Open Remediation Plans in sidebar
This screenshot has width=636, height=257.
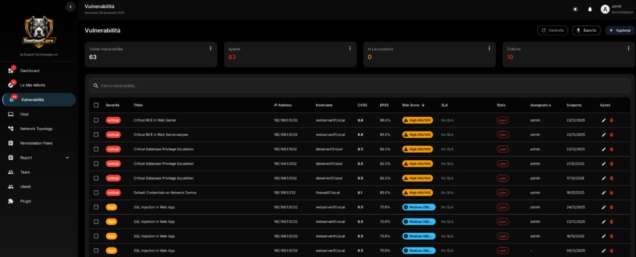(39, 143)
